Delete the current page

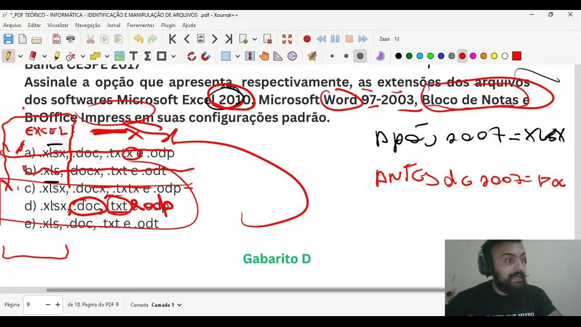click(x=267, y=39)
